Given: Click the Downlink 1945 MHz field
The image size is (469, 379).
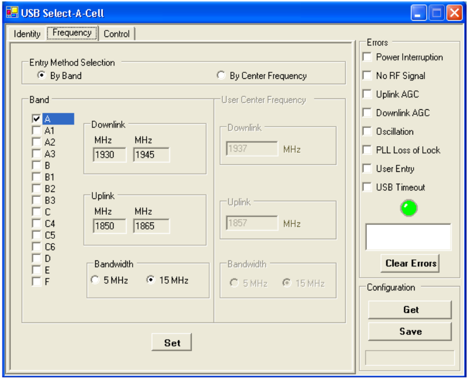Looking at the screenshot, I should [151, 154].
